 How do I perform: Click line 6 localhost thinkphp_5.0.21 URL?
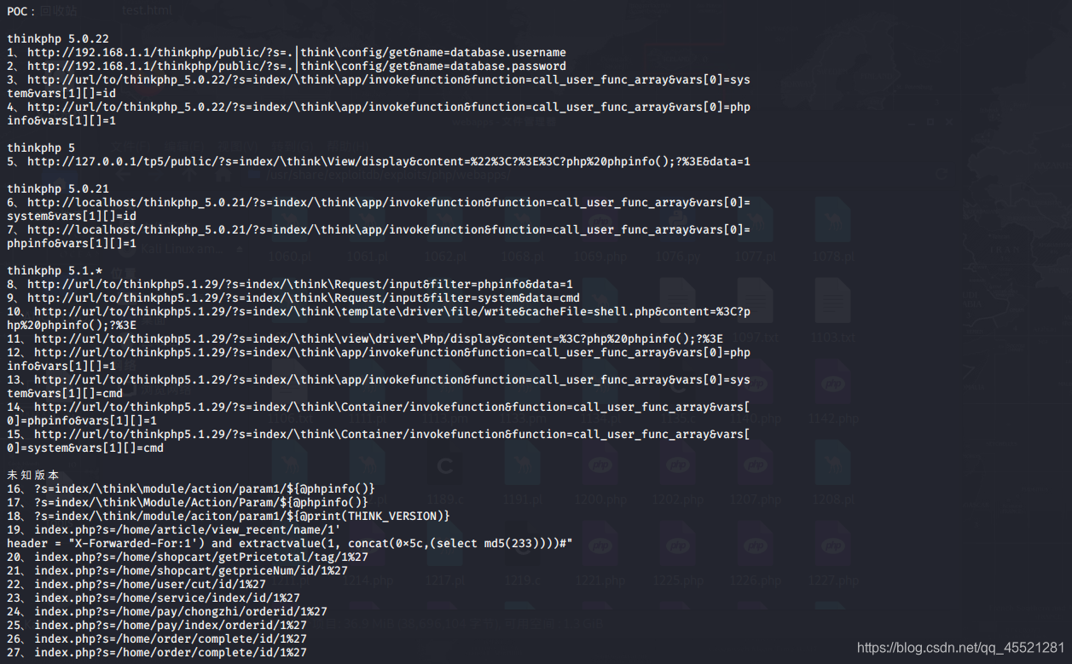click(379, 202)
